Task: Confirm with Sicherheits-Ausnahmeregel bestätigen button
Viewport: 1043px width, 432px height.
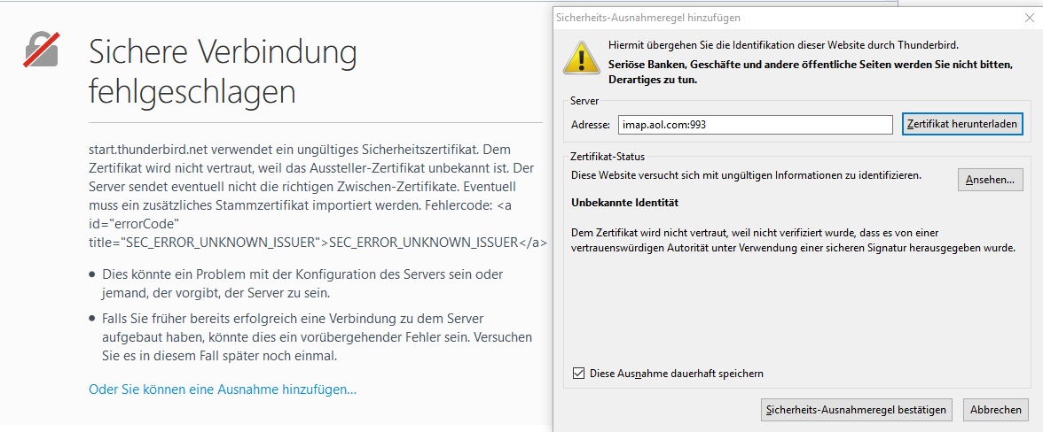Action: 856,410
